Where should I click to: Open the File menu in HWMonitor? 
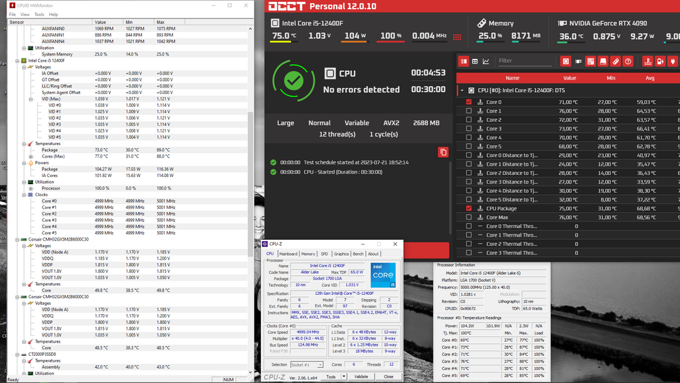click(12, 15)
